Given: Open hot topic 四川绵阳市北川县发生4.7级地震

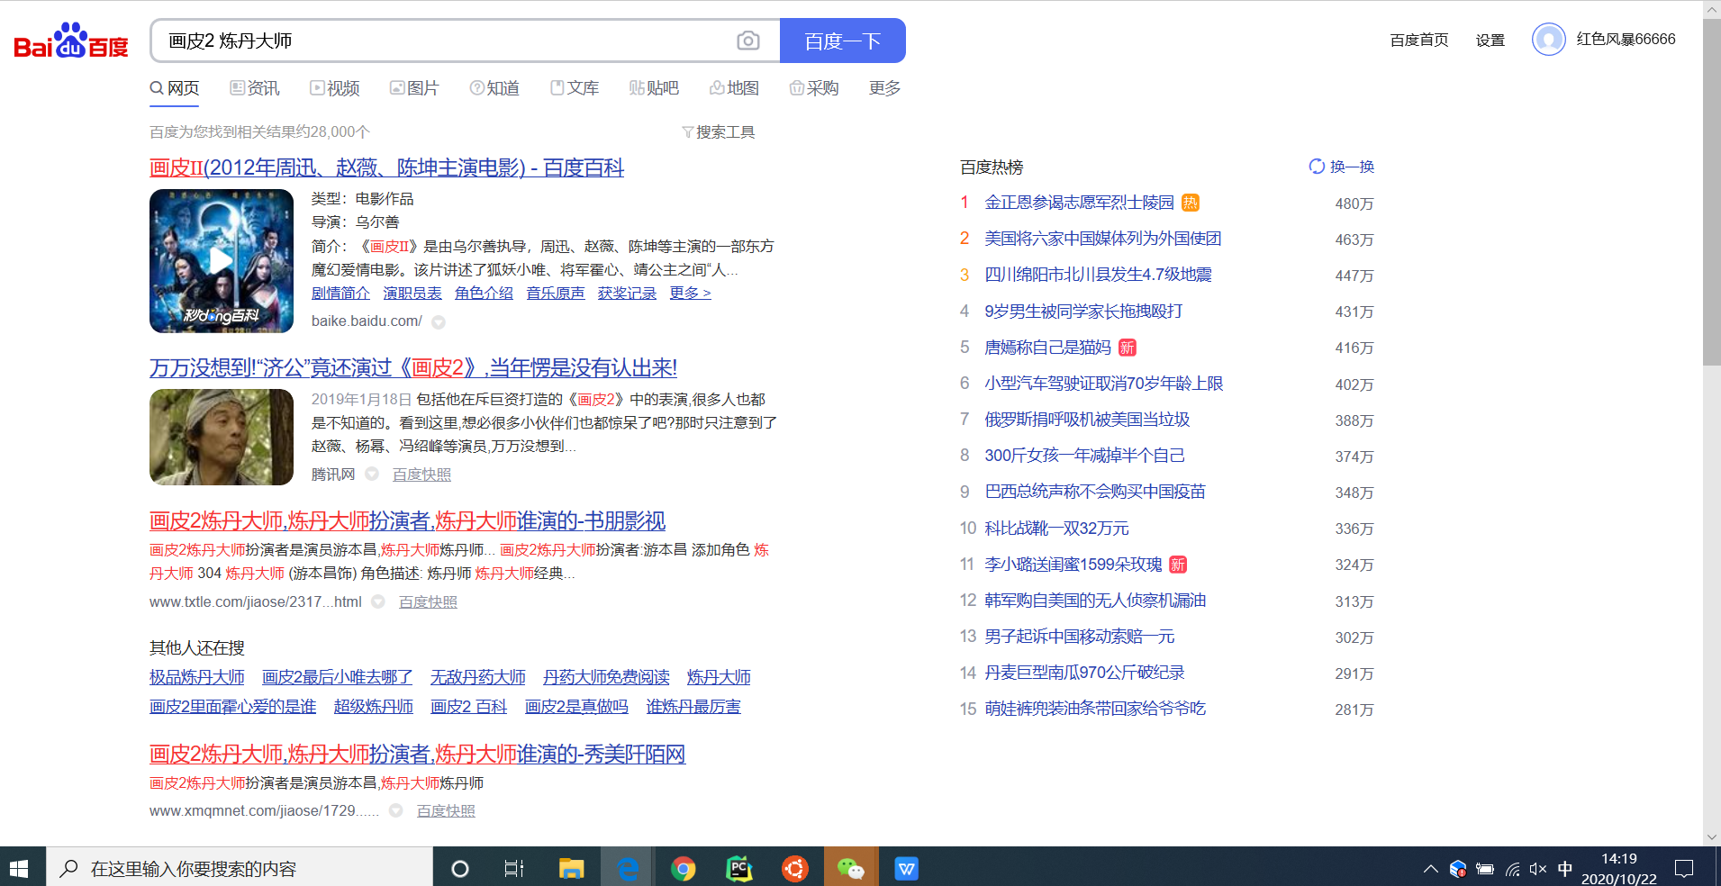Looking at the screenshot, I should 1098,275.
